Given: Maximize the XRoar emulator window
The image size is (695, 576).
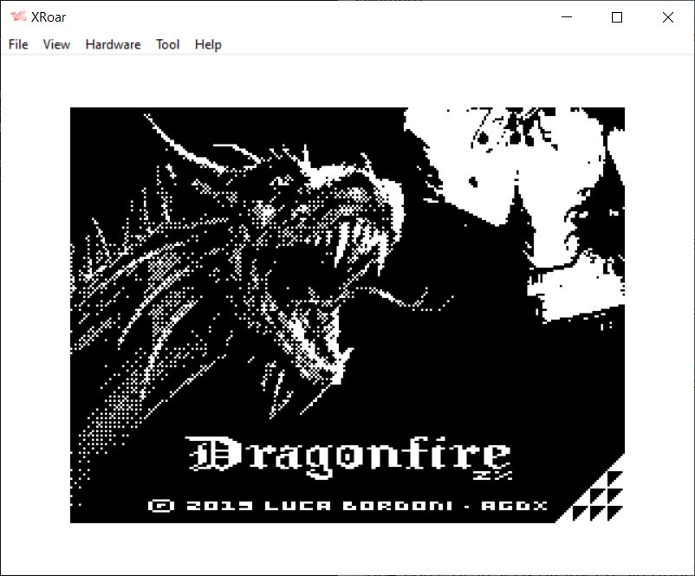Looking at the screenshot, I should coord(617,17).
